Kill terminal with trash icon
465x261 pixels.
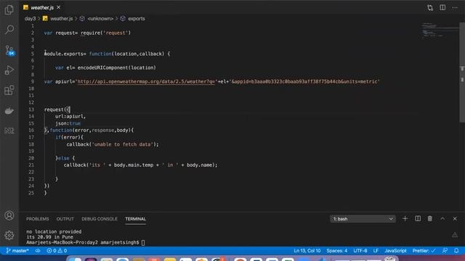point(429,219)
